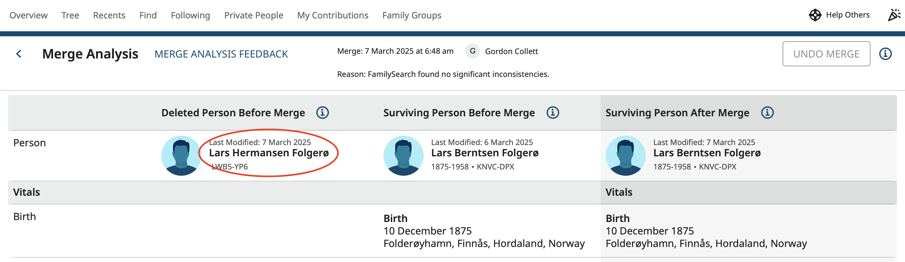Click the party popper icon
905x262 pixels.
pos(894,15)
